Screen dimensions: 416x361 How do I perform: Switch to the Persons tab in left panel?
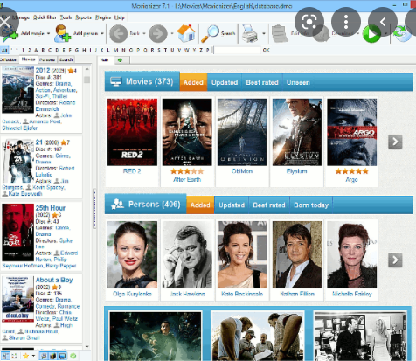47,59
